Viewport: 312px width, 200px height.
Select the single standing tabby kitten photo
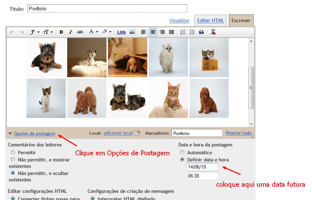46,98
